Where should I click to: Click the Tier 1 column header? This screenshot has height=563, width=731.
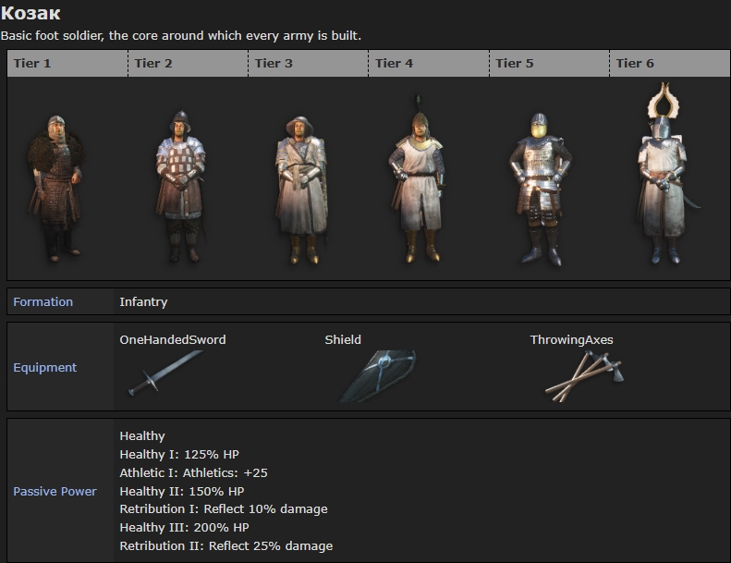pyautogui.click(x=32, y=64)
